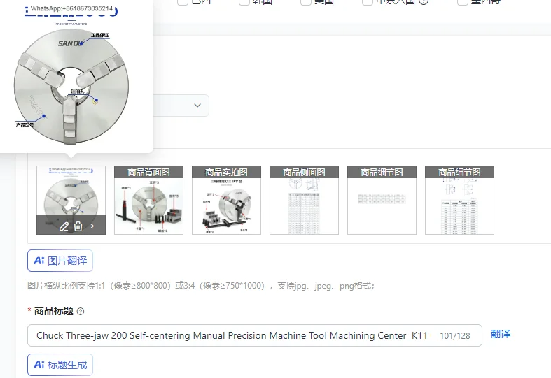Click help icon next to 商品标题

point(81,312)
